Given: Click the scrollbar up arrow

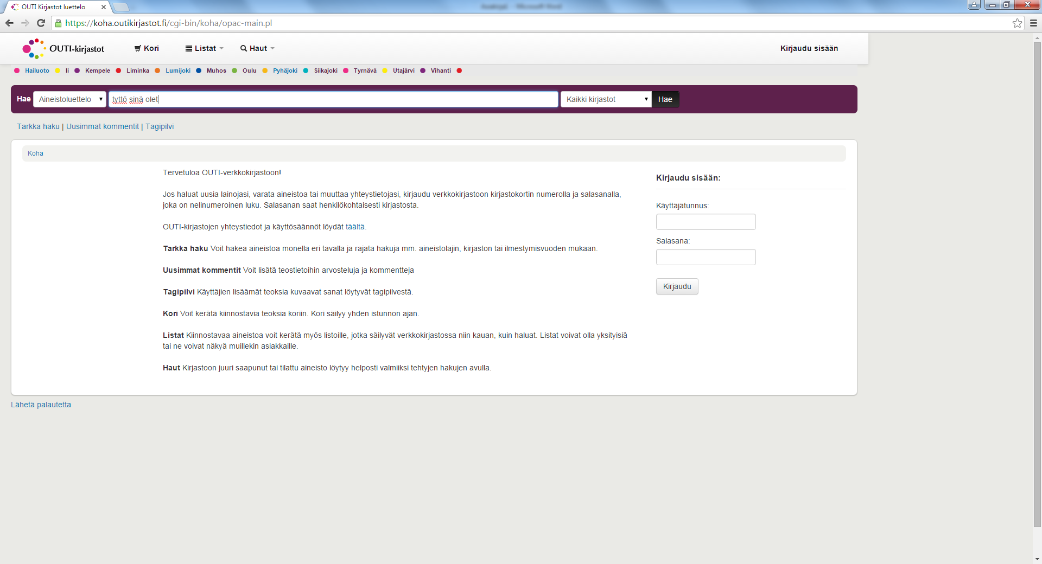Looking at the screenshot, I should tap(1037, 38).
